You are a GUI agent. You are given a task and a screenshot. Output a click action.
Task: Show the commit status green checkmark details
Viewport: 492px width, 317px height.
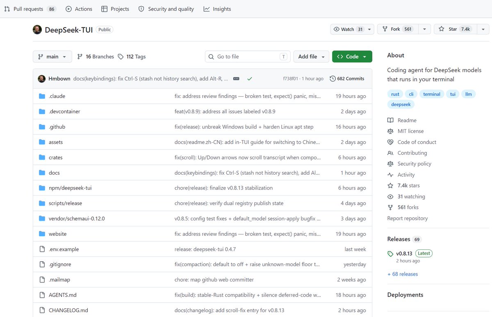250,79
